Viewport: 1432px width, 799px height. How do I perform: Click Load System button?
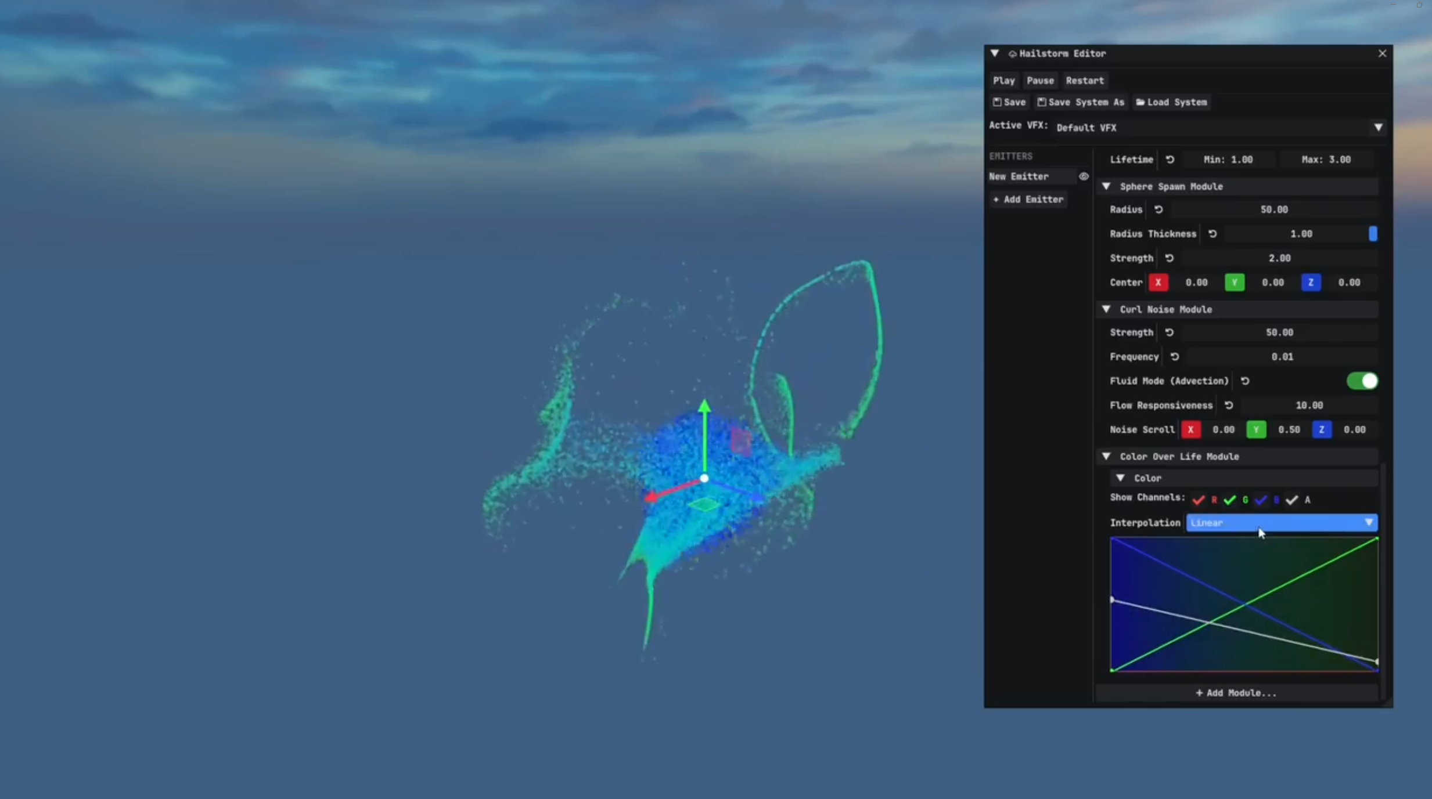1171,102
